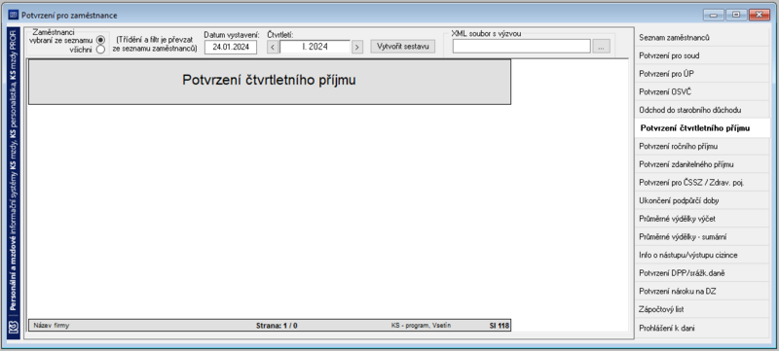
Task: Open Potvrzení pro soud
Action: click(701, 55)
